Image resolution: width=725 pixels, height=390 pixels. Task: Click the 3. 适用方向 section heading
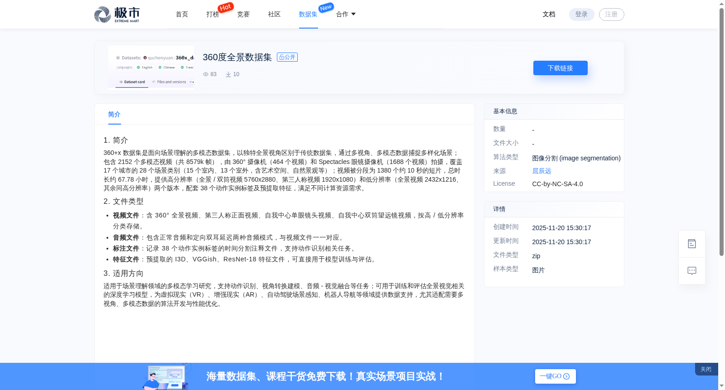coord(123,274)
